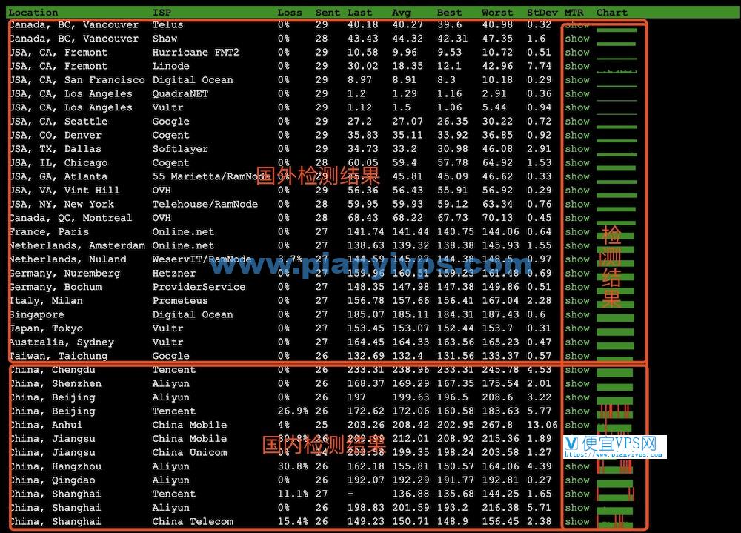Image resolution: width=741 pixels, height=533 pixels.
Task: Show MTR for New York Telehouse/RamNode
Action: click(x=577, y=205)
